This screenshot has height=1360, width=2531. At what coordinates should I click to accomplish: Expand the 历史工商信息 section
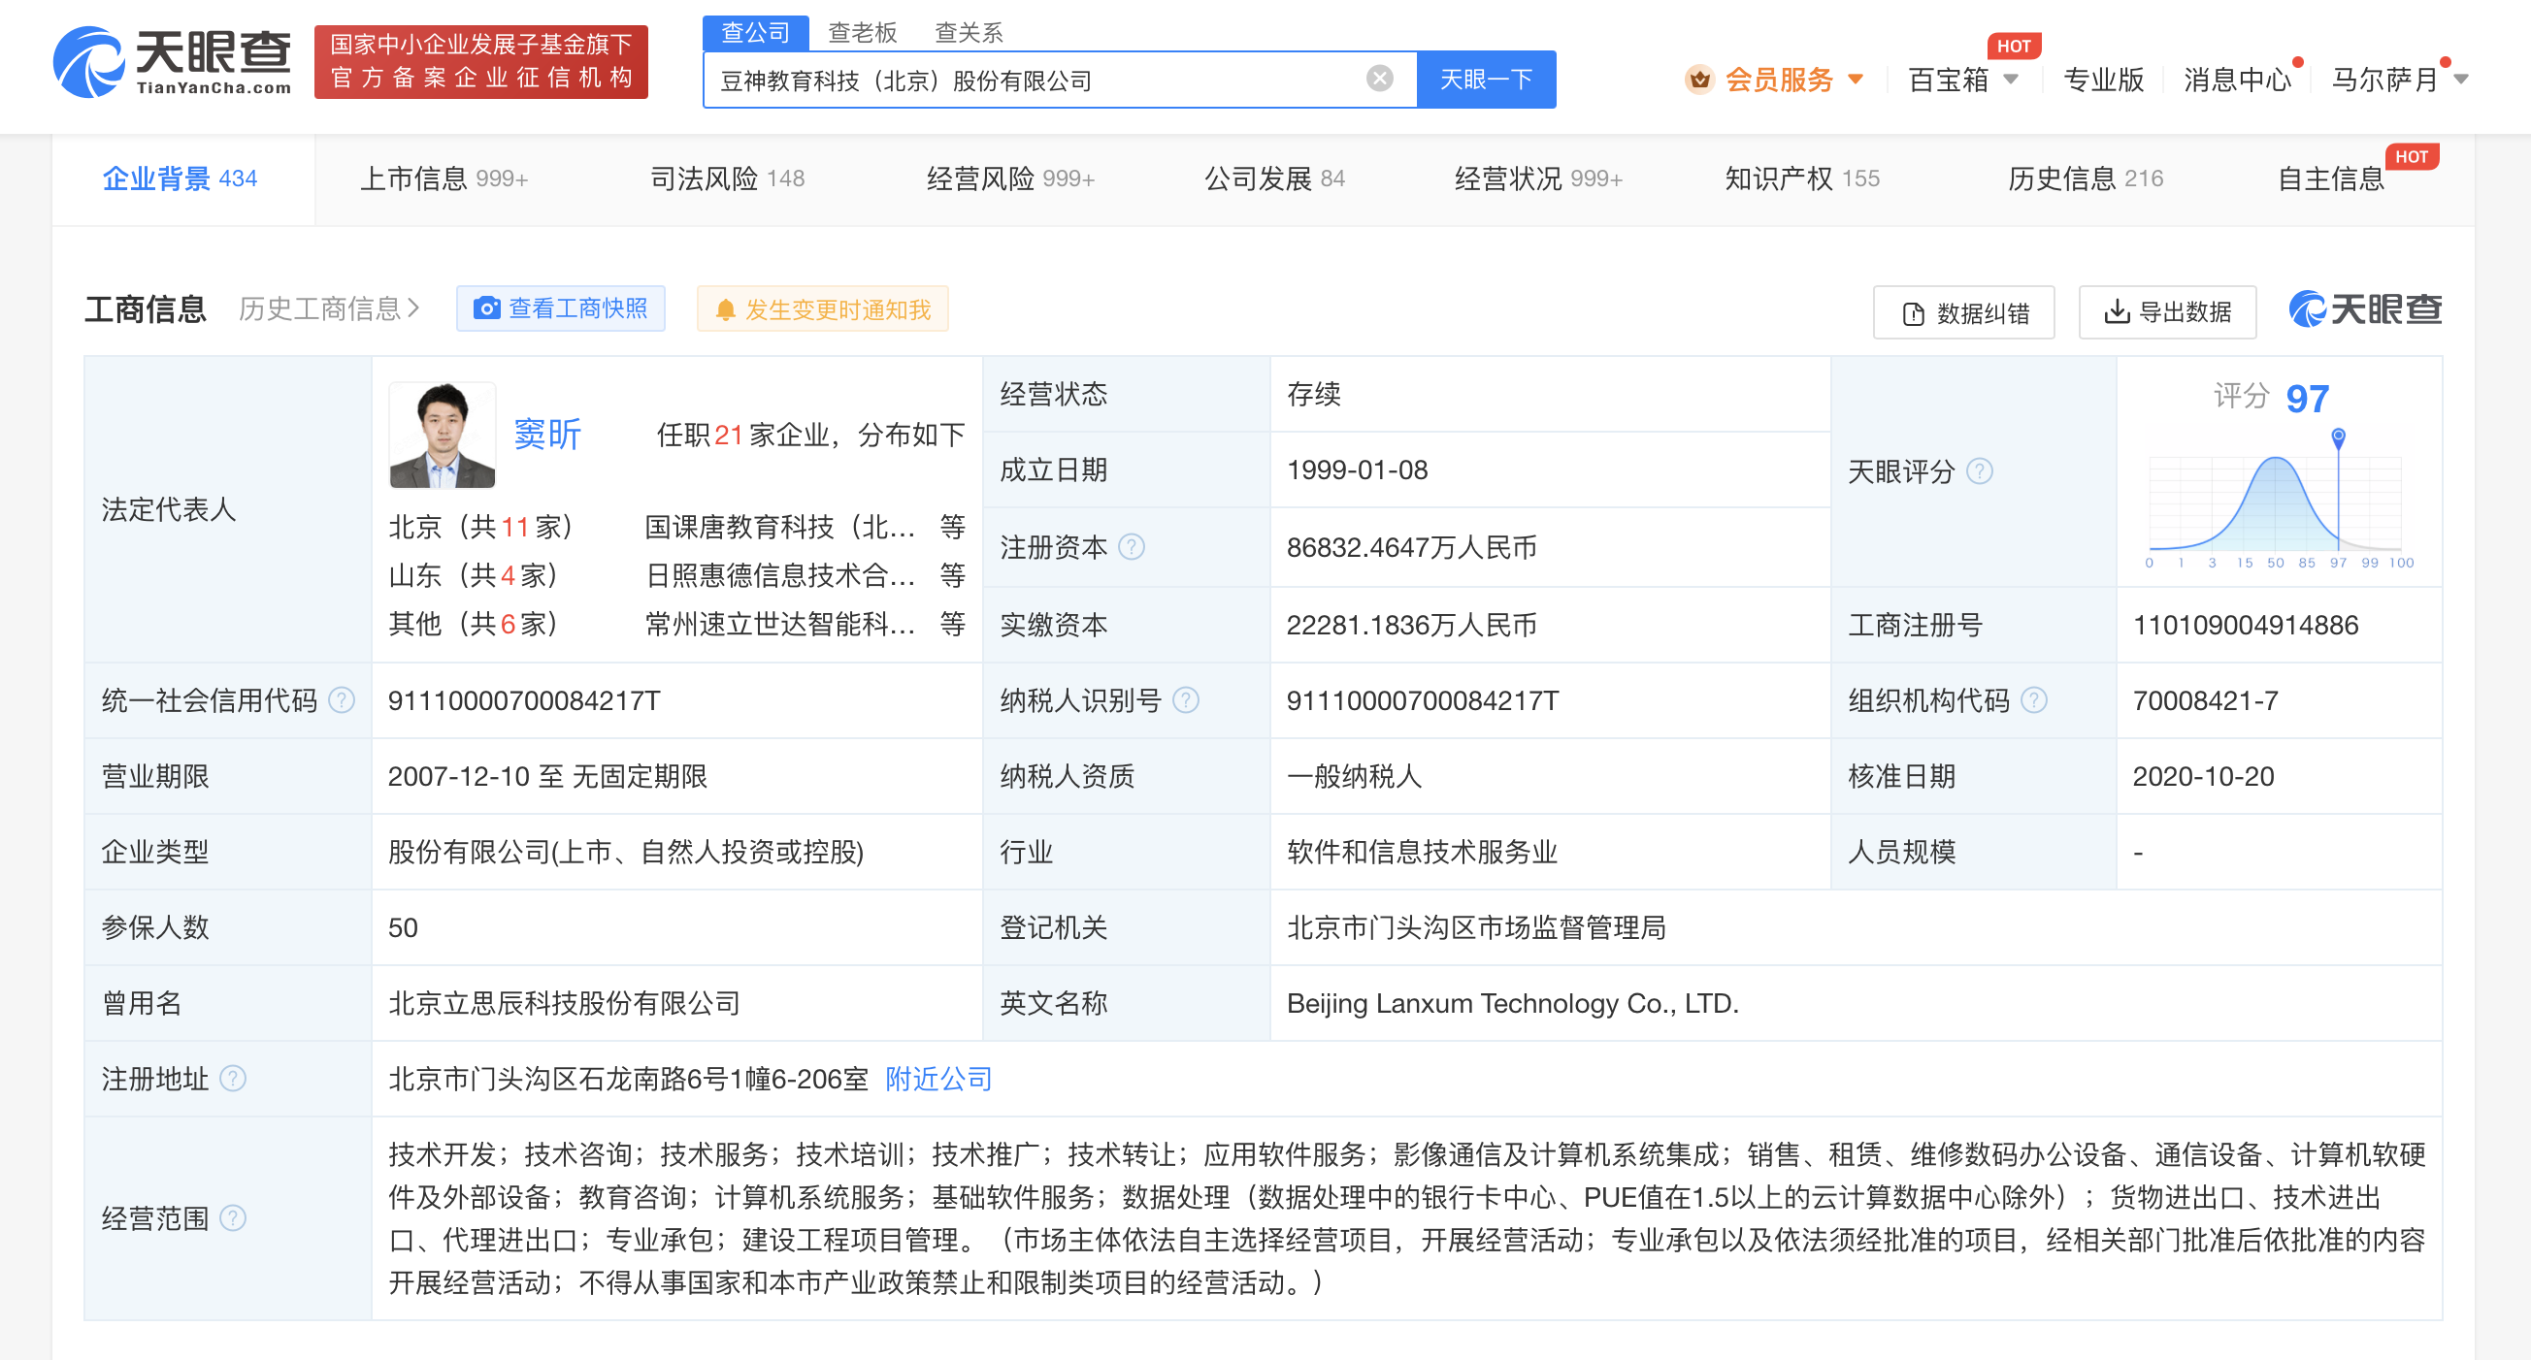pyautogui.click(x=324, y=308)
